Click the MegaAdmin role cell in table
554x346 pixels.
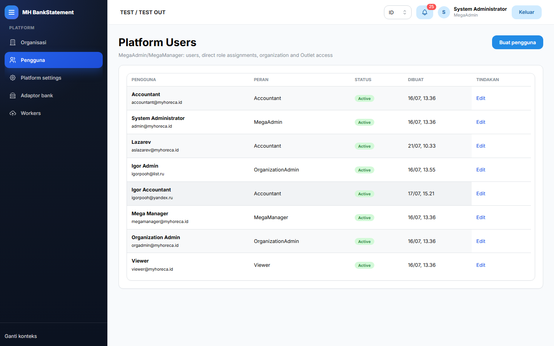tap(268, 122)
